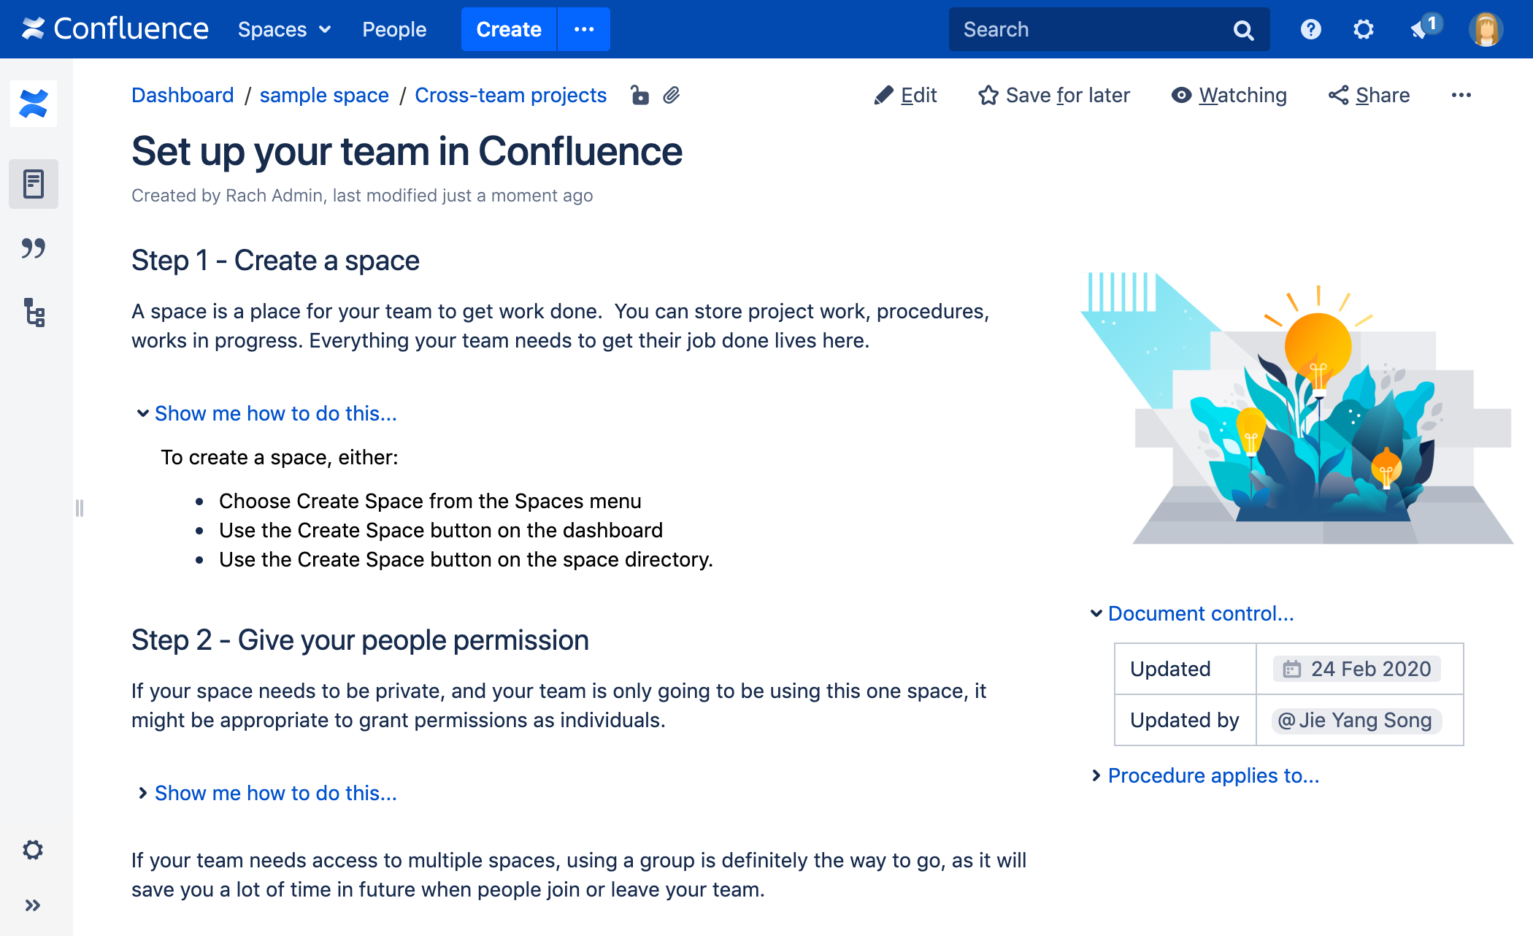The height and width of the screenshot is (936, 1533).
Task: Click the attachment paperclip icon
Action: pyautogui.click(x=672, y=95)
